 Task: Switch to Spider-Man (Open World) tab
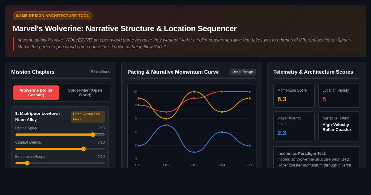point(85,93)
